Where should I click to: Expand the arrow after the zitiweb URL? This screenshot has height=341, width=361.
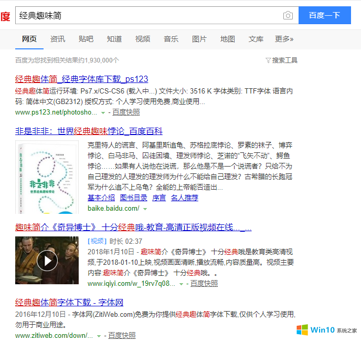point(99,336)
